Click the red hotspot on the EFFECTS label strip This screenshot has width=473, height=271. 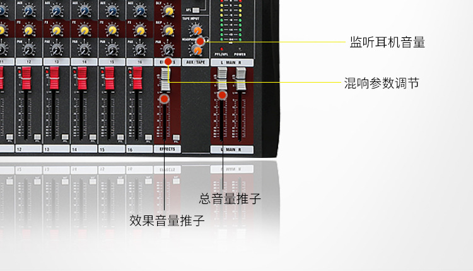[168, 62]
